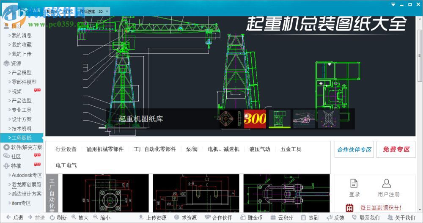Click the flange part banner thumbnail

coord(231,118)
